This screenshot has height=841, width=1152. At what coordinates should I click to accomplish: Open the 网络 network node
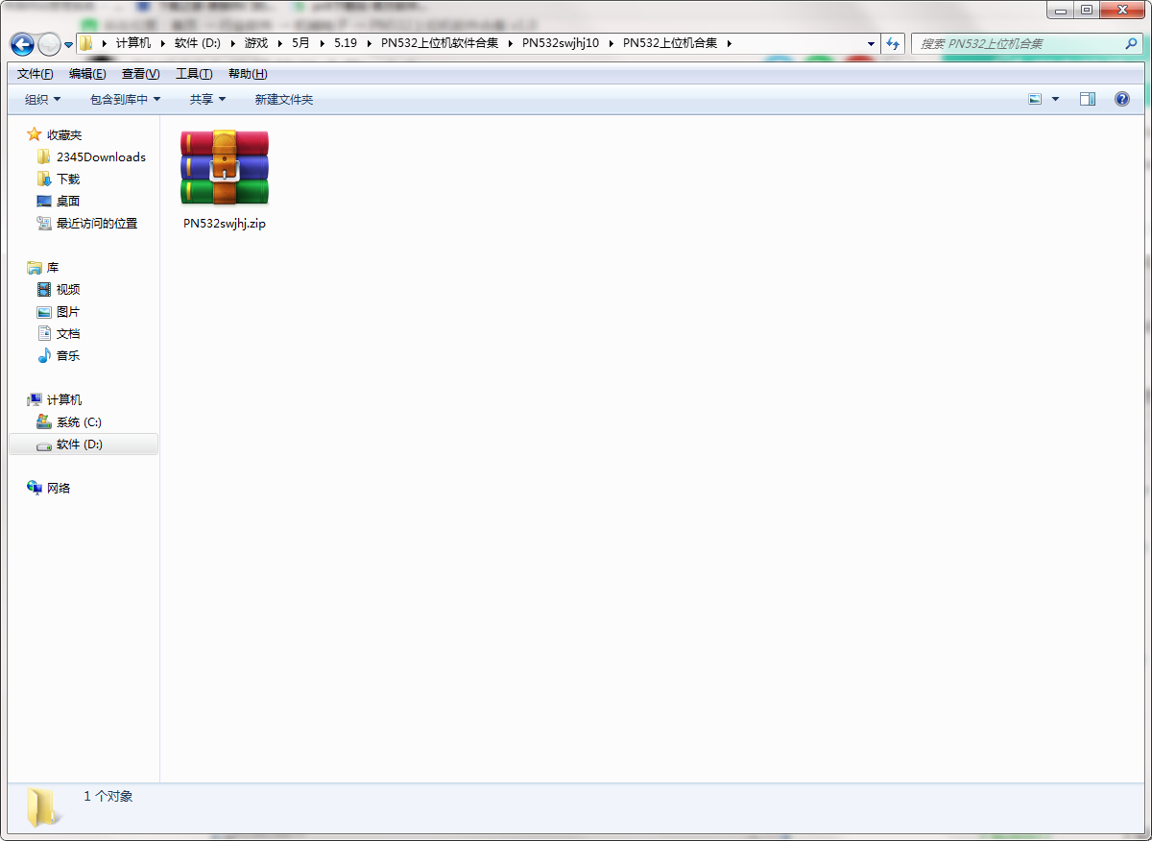click(59, 488)
